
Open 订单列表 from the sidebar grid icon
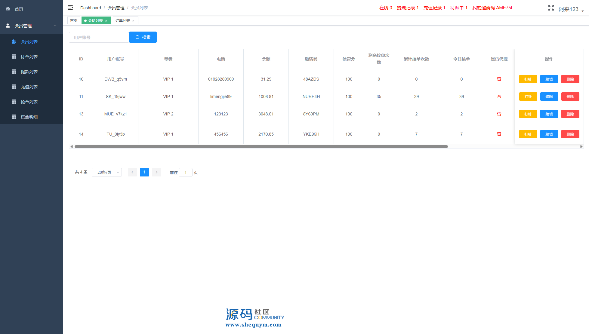point(14,57)
